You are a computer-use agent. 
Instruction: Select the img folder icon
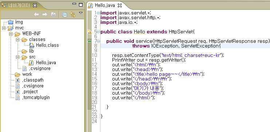[11, 22]
